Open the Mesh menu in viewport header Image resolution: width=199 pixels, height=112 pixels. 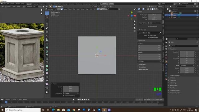point(78,9)
